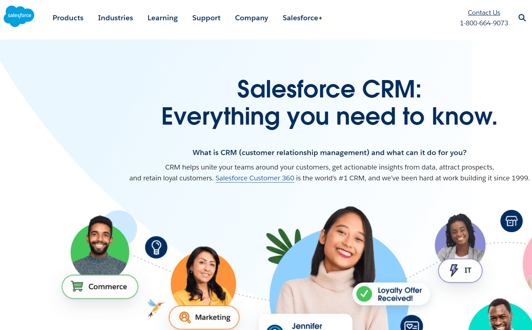This screenshot has width=532, height=330.
Task: Open the Products menu
Action: tap(68, 18)
